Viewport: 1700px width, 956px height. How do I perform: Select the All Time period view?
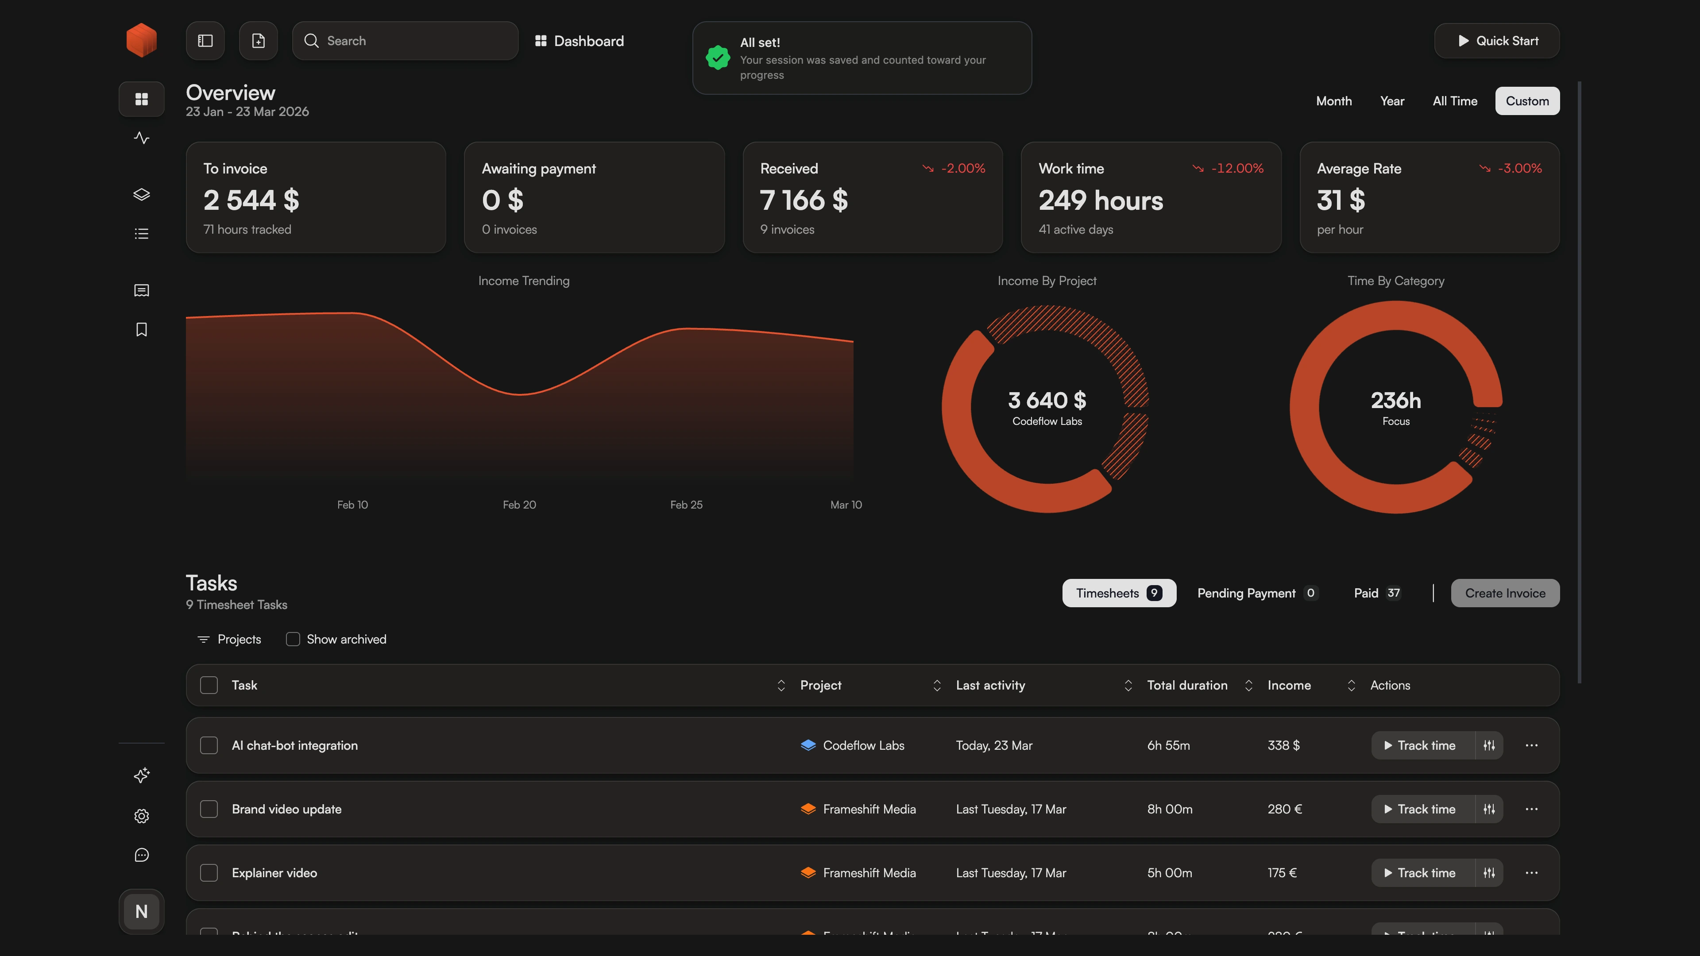tap(1454, 100)
